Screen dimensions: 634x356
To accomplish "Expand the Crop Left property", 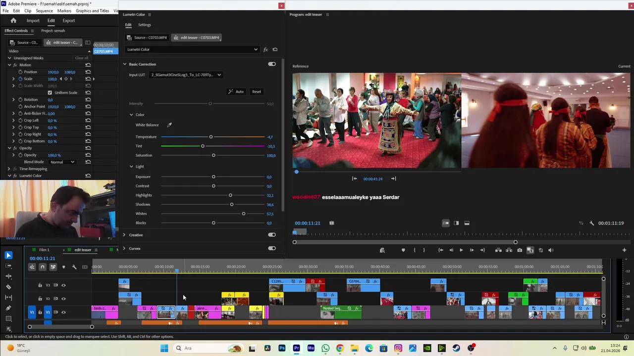I will 14,121.
